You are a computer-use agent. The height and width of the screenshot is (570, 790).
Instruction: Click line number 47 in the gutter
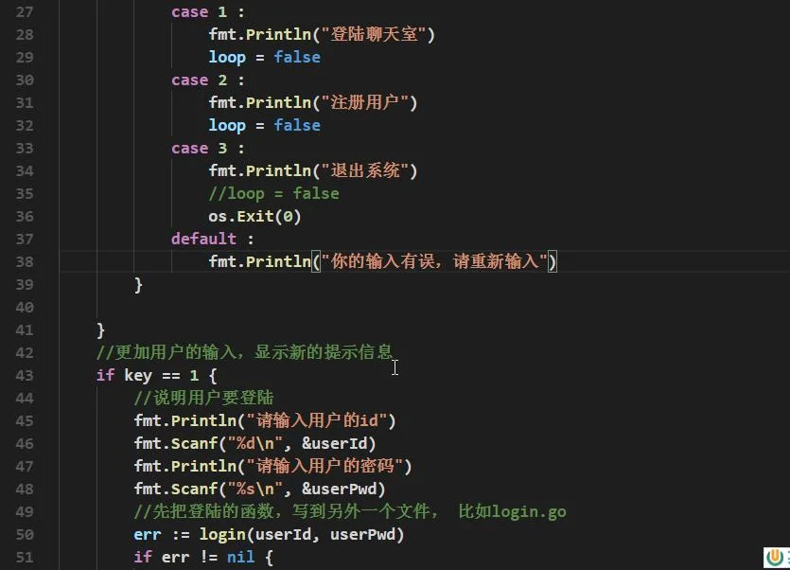[25, 466]
